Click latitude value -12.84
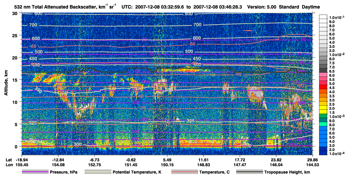The height and width of the screenshot is (178, 347). [x=58, y=160]
